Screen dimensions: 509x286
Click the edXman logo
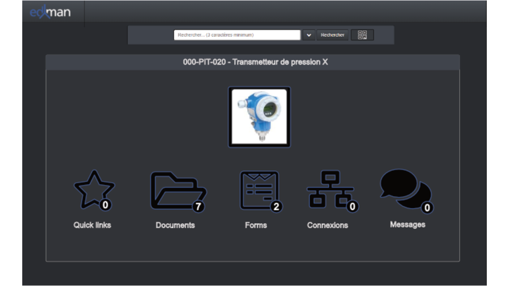point(50,12)
